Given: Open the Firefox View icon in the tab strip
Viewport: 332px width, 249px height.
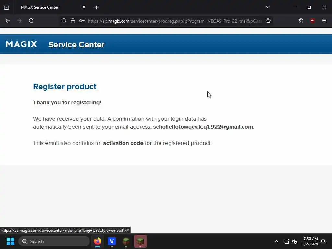Looking at the screenshot, I should coord(6,7).
